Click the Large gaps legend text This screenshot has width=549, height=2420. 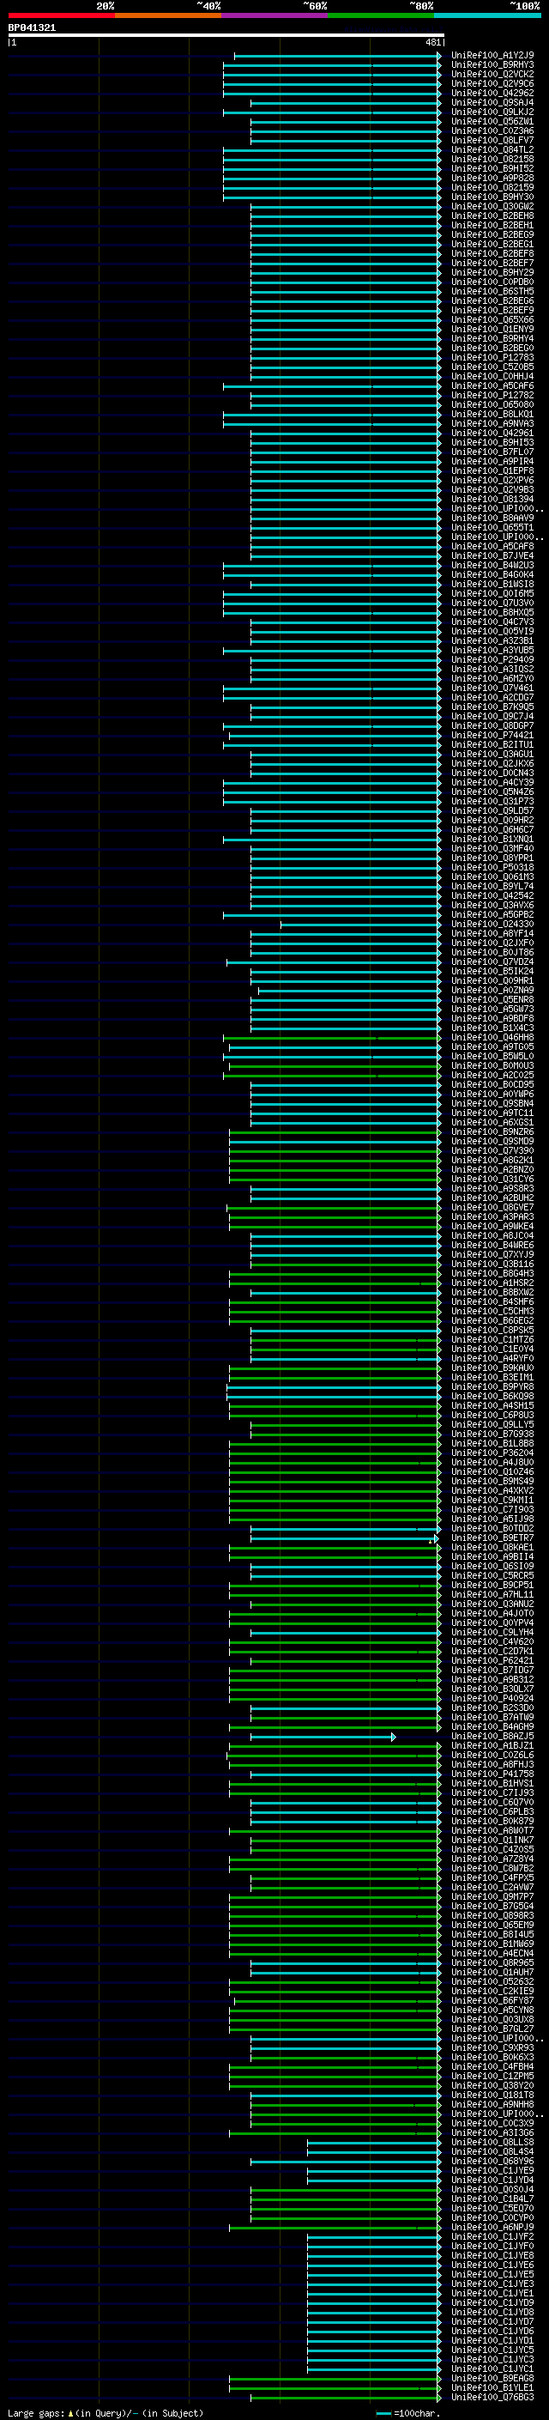coord(106,2412)
